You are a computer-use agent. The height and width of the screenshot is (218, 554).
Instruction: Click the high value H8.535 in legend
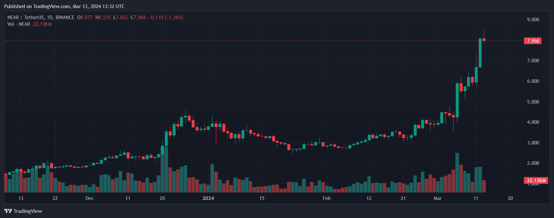point(103,17)
